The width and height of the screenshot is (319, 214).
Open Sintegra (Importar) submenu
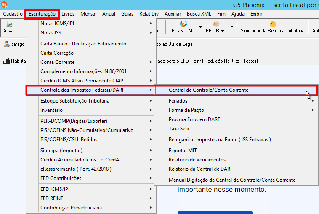click(91, 151)
